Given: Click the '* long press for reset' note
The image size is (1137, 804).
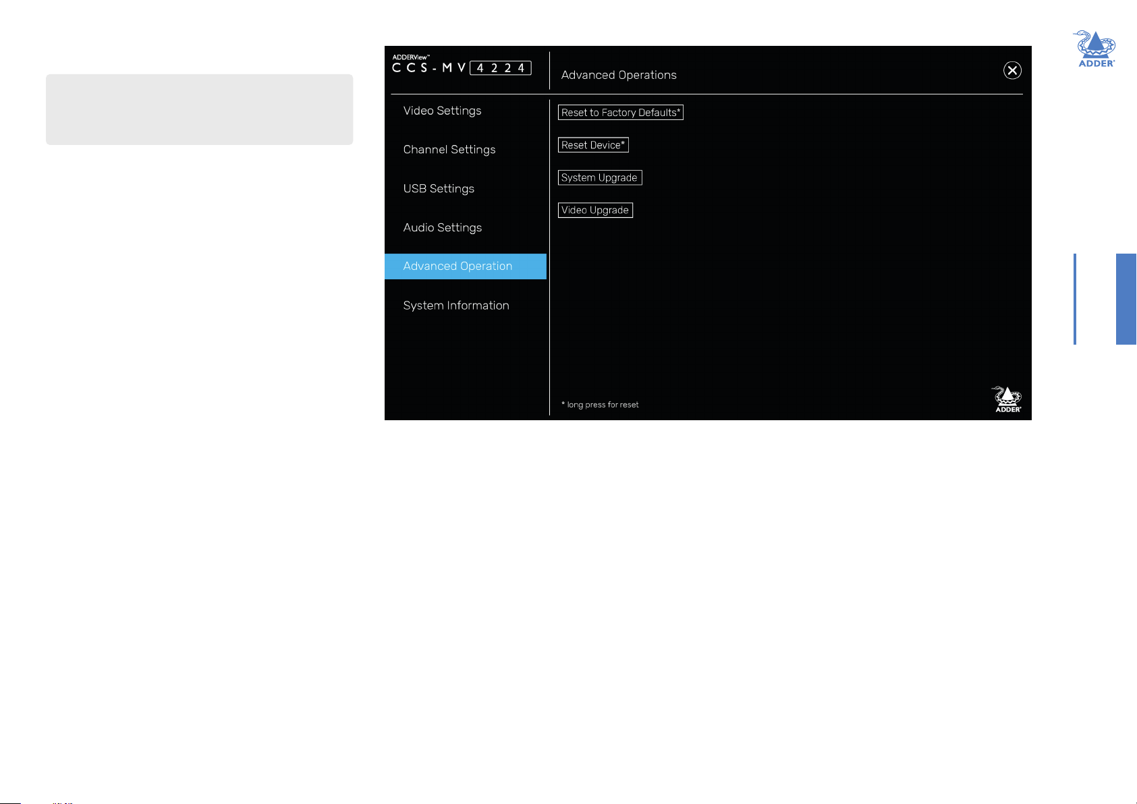Looking at the screenshot, I should click(x=600, y=405).
